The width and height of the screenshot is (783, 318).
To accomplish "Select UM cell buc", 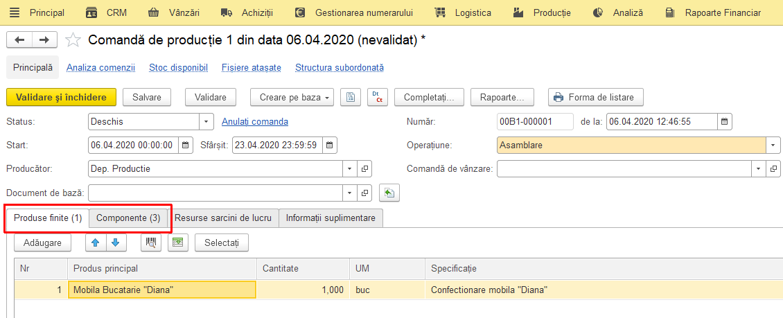I will pos(387,290).
